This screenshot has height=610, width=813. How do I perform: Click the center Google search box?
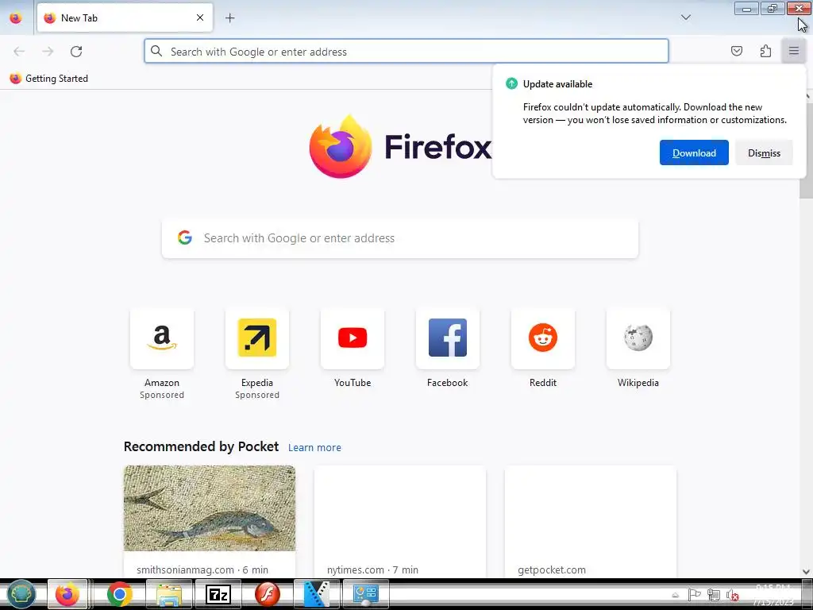[400, 238]
